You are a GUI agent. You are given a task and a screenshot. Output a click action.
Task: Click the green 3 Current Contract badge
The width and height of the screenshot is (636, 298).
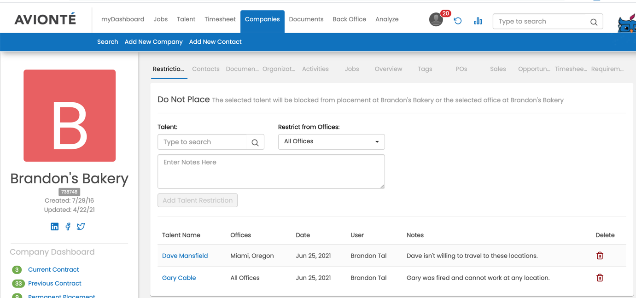tap(17, 270)
